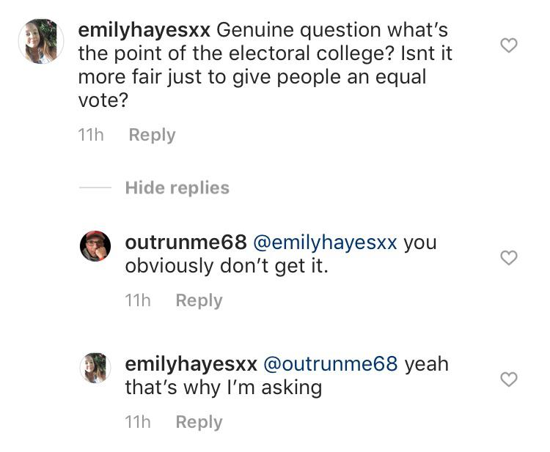This screenshot has width=550, height=452.
Task: Collapse thread with Hide replies
Action: click(x=177, y=188)
